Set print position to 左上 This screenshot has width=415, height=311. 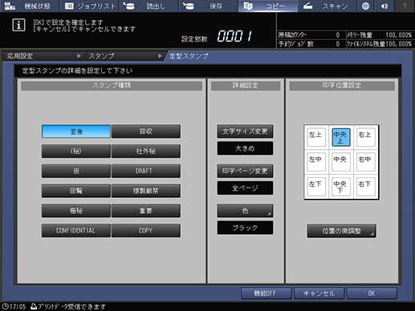click(x=316, y=137)
